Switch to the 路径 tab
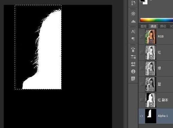This screenshot has width=173, height=128. 163,26
